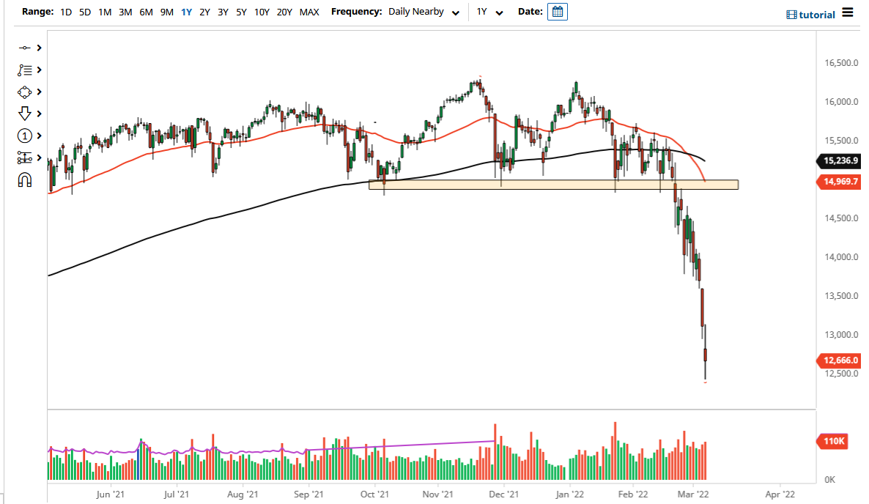
Task: Select the numbered callout annotation tool
Action: pyautogui.click(x=24, y=136)
